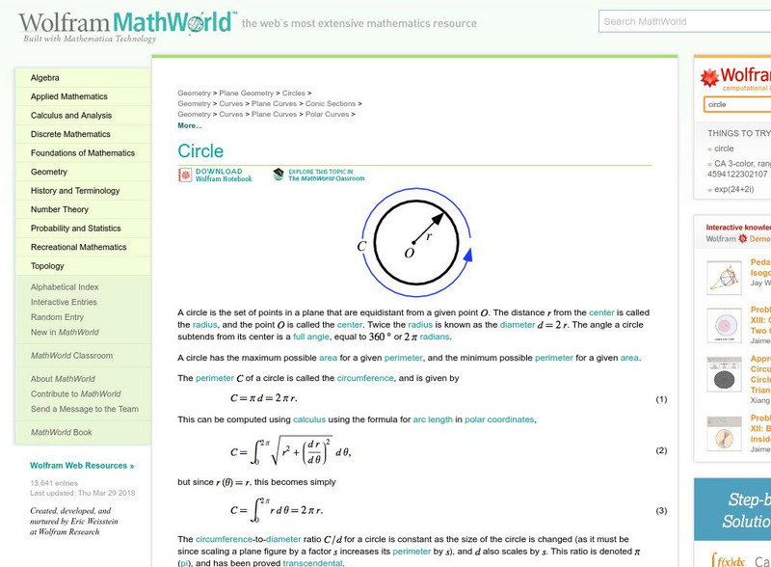Click the Wolfram Alpha input containing circle
This screenshot has width=771, height=567.
pos(737,104)
